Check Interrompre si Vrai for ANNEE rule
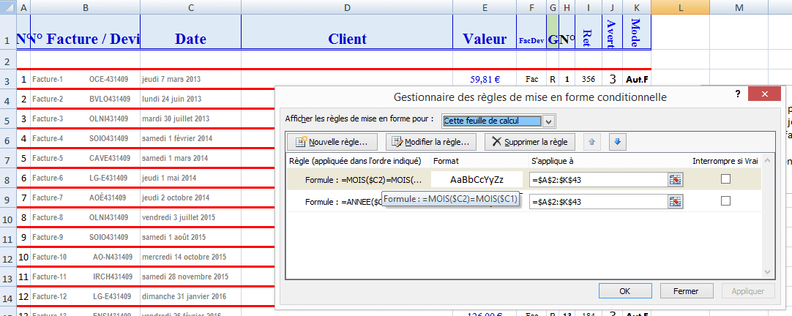The image size is (792, 316). point(725,201)
